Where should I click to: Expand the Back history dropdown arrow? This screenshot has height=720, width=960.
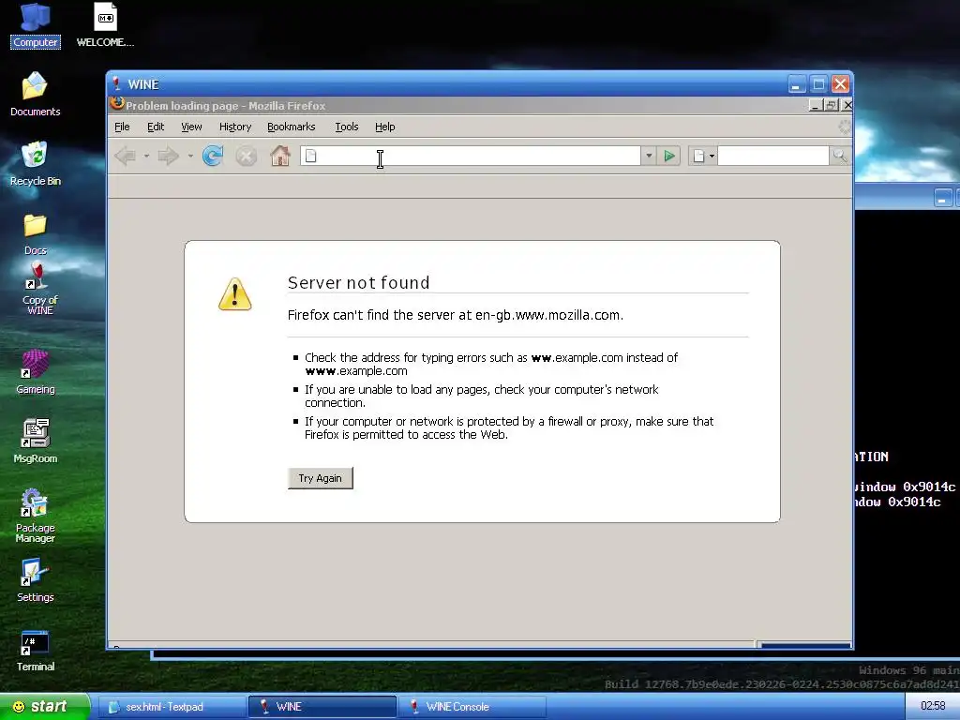[146, 157]
